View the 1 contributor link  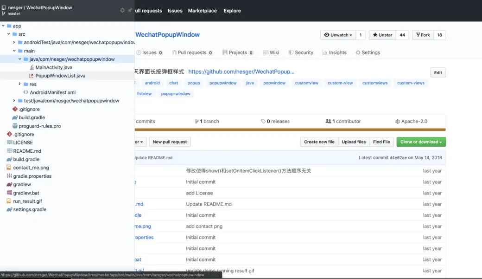coord(343,121)
